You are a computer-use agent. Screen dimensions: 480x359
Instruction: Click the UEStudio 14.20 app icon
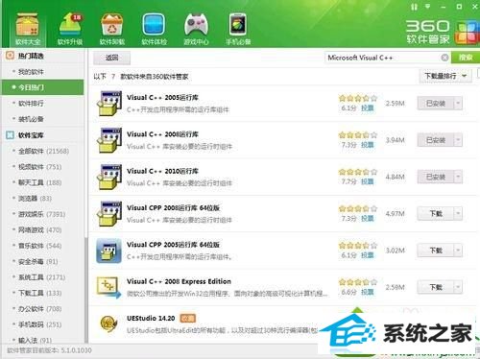[x=108, y=323]
